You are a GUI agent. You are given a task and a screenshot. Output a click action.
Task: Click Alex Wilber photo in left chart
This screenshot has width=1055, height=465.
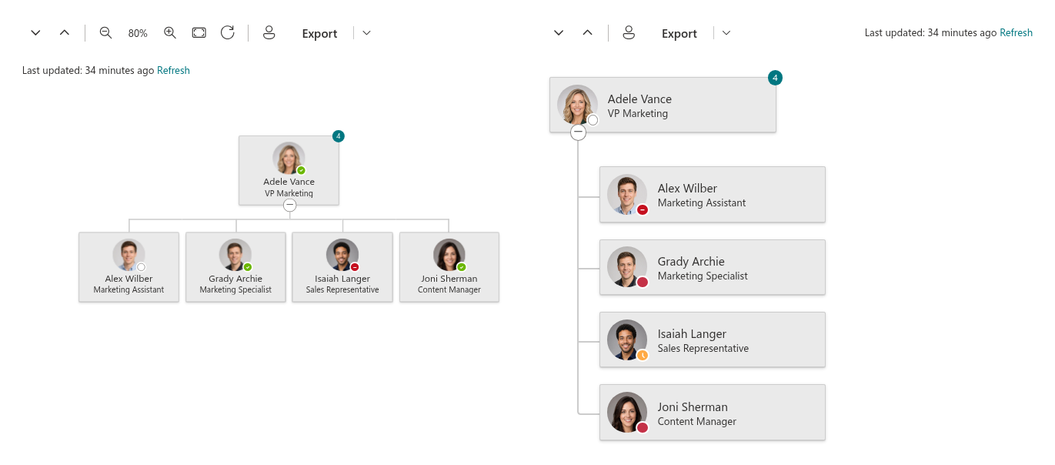click(129, 255)
